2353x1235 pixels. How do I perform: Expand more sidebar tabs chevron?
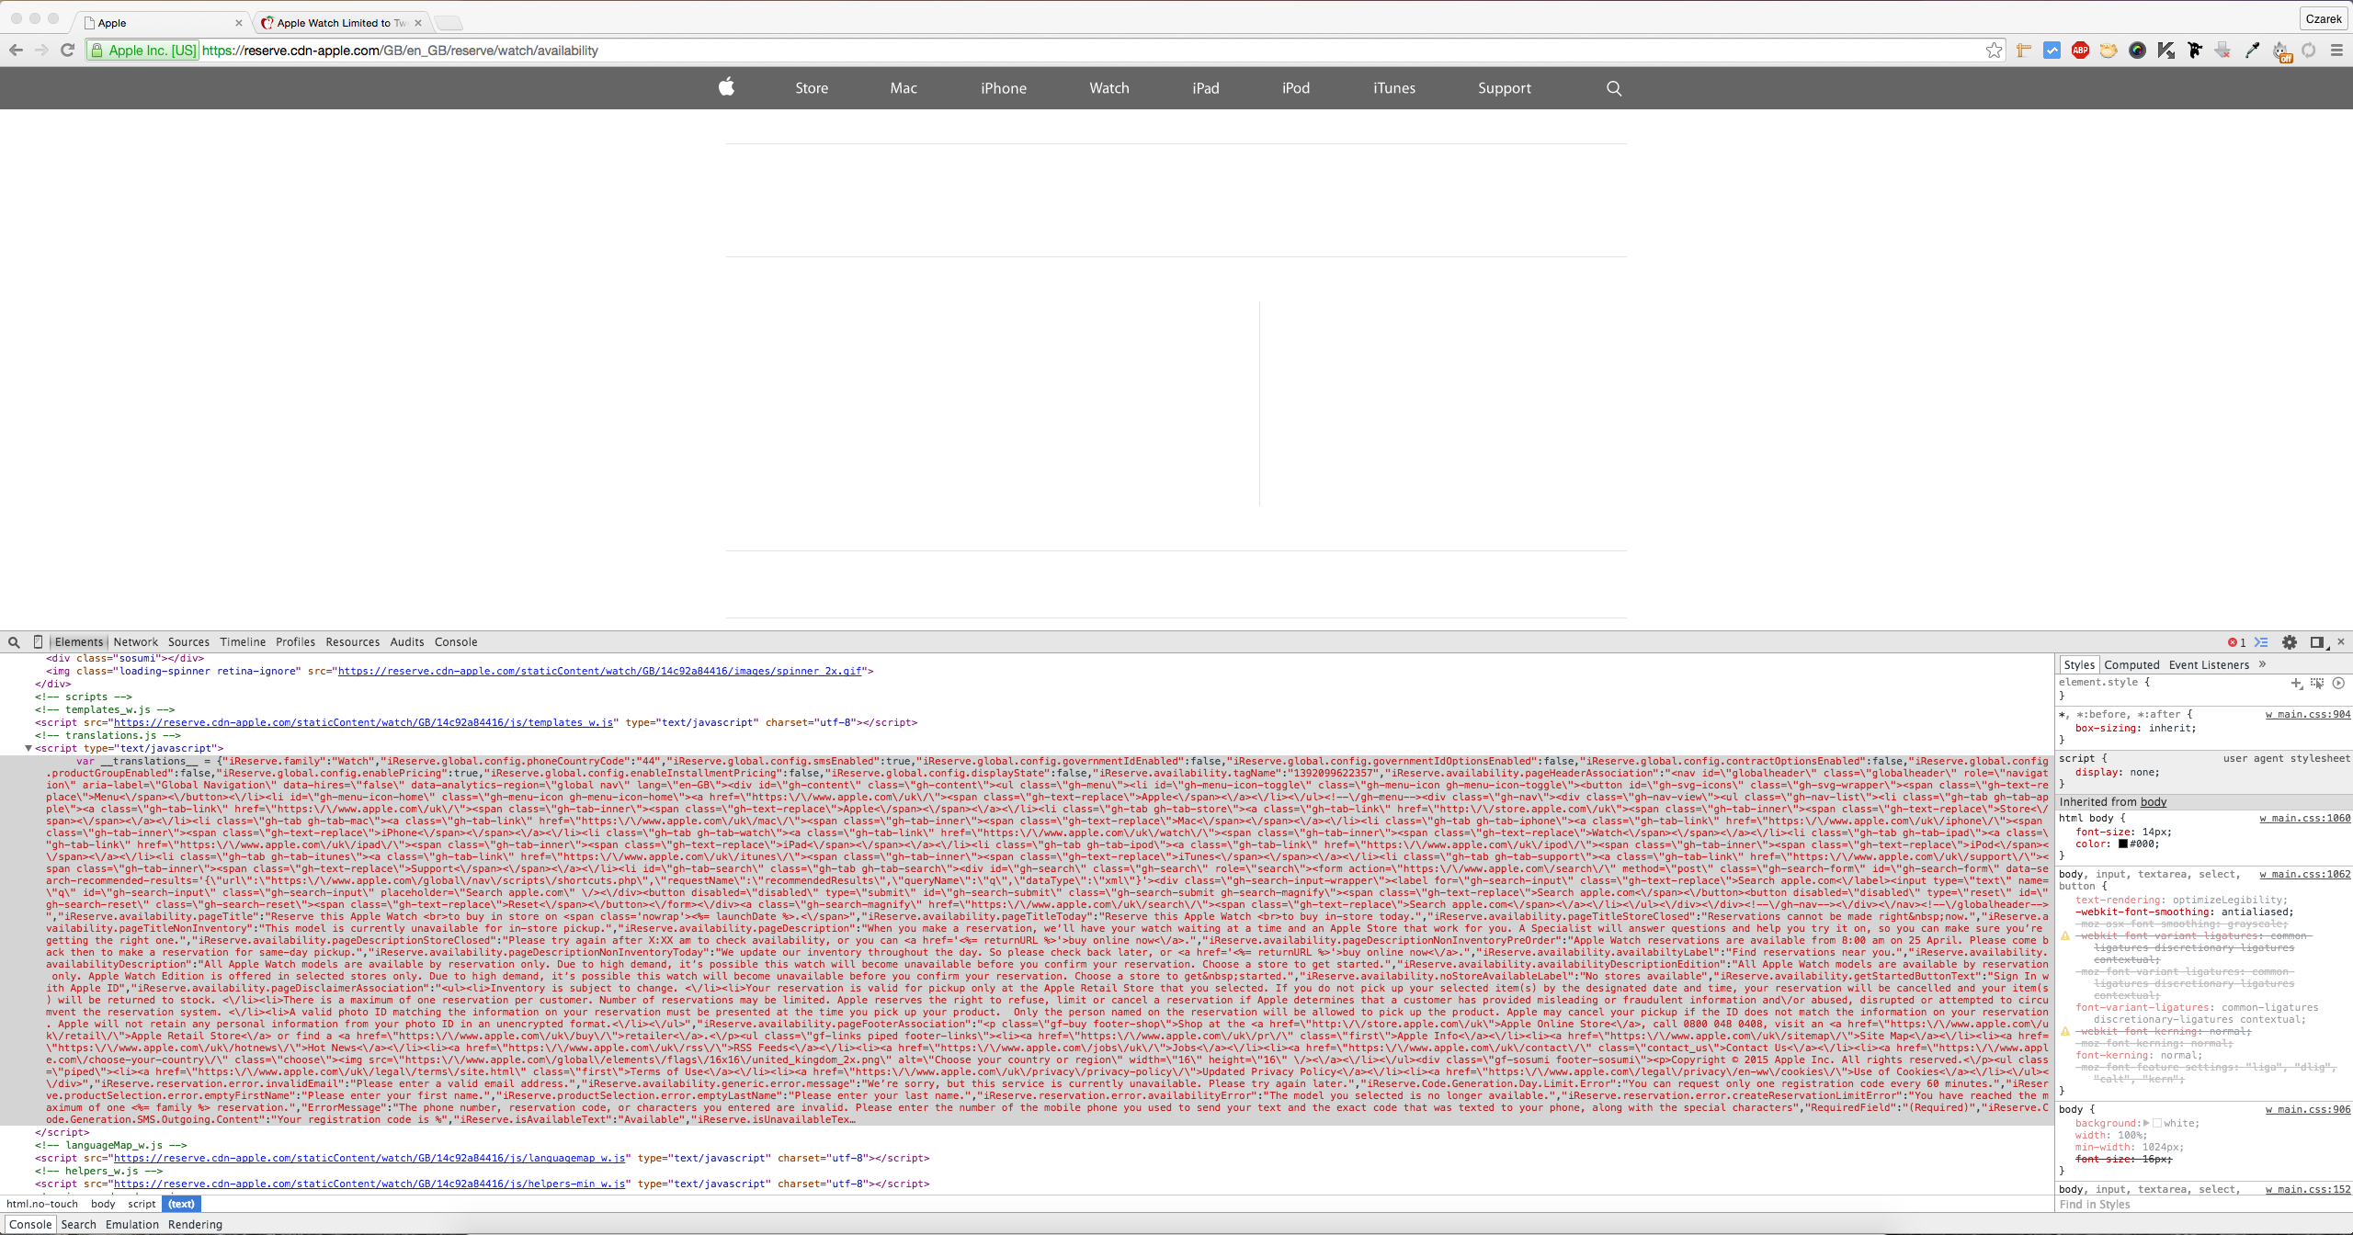click(x=2262, y=664)
